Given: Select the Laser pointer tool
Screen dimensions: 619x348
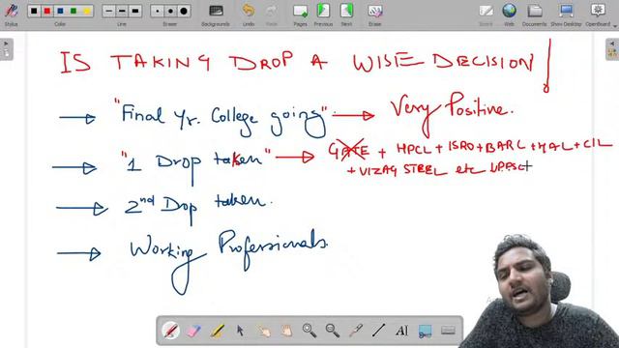Looking at the screenshot, I should point(356,331).
